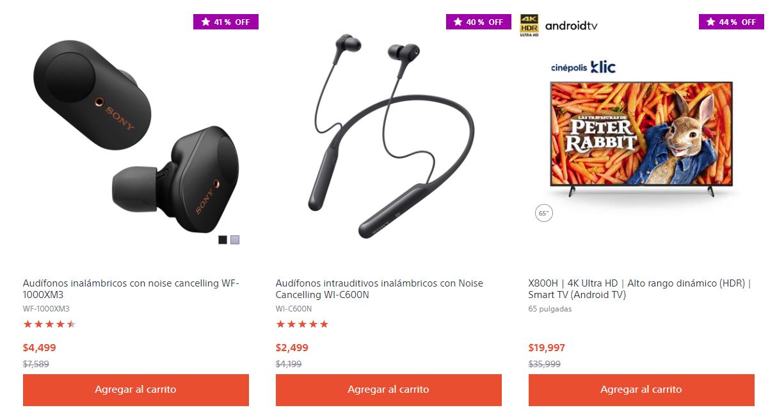Viewport: 777px width, 417px height.
Task: Click the 44% OFF discount badge
Action: pos(732,22)
